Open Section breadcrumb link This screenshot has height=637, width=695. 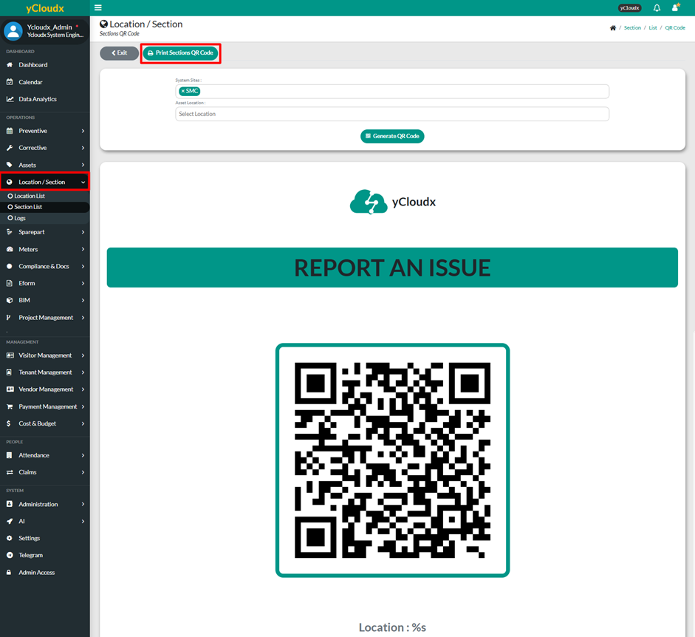pyautogui.click(x=632, y=27)
